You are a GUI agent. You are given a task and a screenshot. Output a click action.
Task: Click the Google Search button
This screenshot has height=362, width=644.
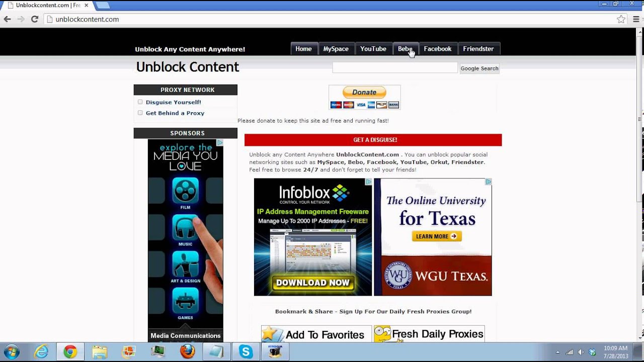(x=479, y=68)
